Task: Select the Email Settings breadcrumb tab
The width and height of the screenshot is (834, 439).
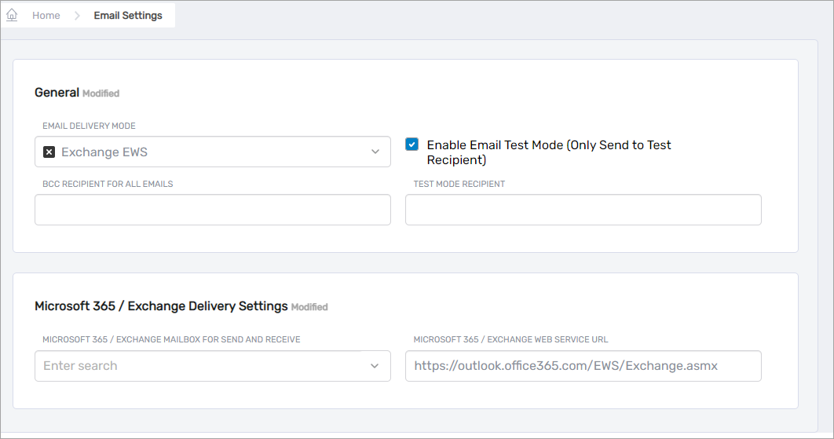Action: (x=128, y=16)
